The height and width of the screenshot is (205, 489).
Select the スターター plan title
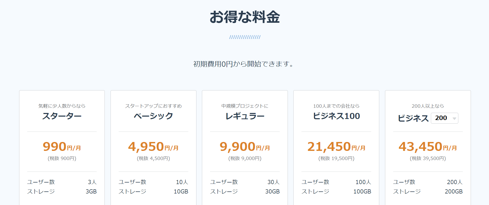(x=62, y=116)
